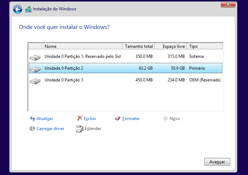Click the Atualizar refresh arrows icon

click(32, 119)
